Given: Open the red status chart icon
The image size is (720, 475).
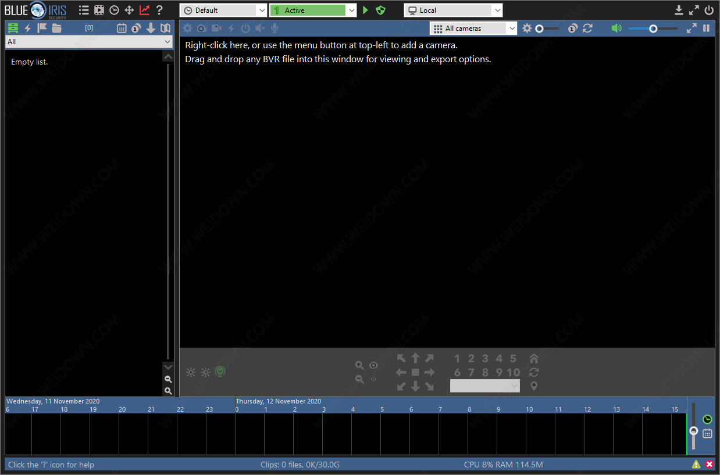Looking at the screenshot, I should point(144,10).
